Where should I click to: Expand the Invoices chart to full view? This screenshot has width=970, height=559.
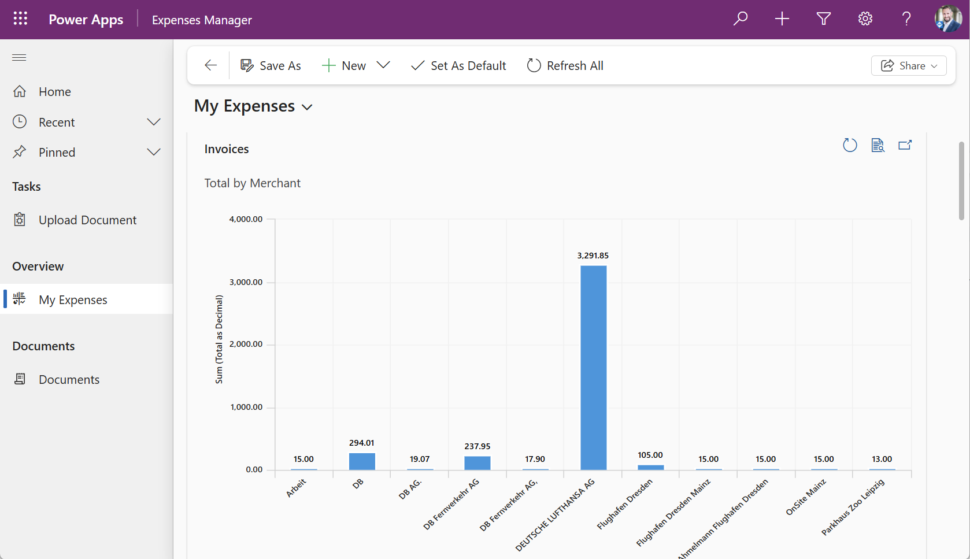905,145
